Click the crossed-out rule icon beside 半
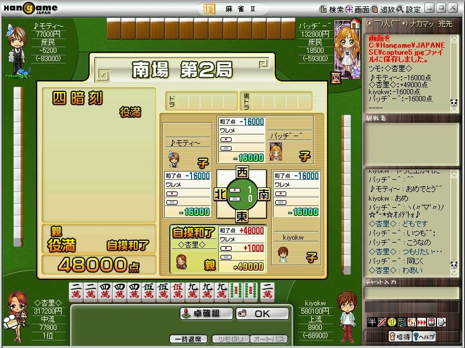Image resolution: width=465 pixels, height=348 pixels. 381,322
